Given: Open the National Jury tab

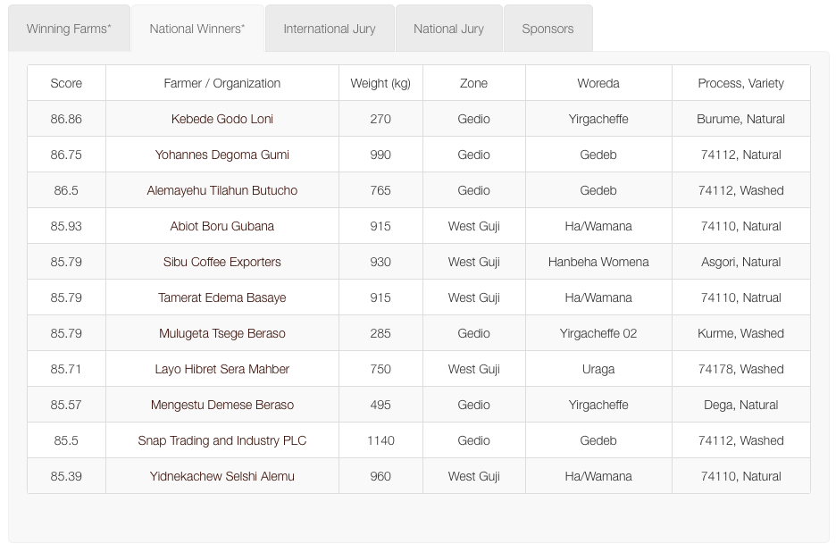Looking at the screenshot, I should point(448,29).
